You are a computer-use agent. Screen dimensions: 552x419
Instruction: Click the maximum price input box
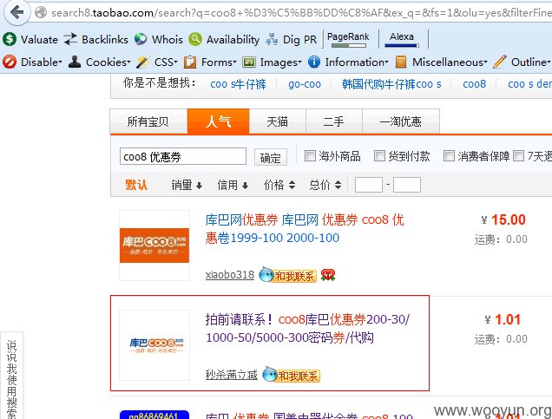point(406,185)
